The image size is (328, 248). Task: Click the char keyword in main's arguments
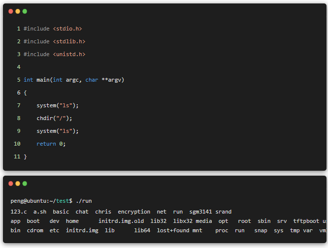pyautogui.click(x=92, y=80)
